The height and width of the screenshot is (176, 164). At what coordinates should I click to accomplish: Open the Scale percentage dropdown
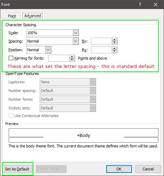pyautogui.click(x=76, y=33)
